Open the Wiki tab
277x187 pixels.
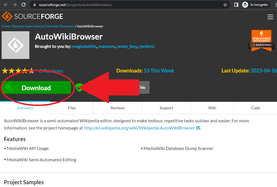(212, 108)
